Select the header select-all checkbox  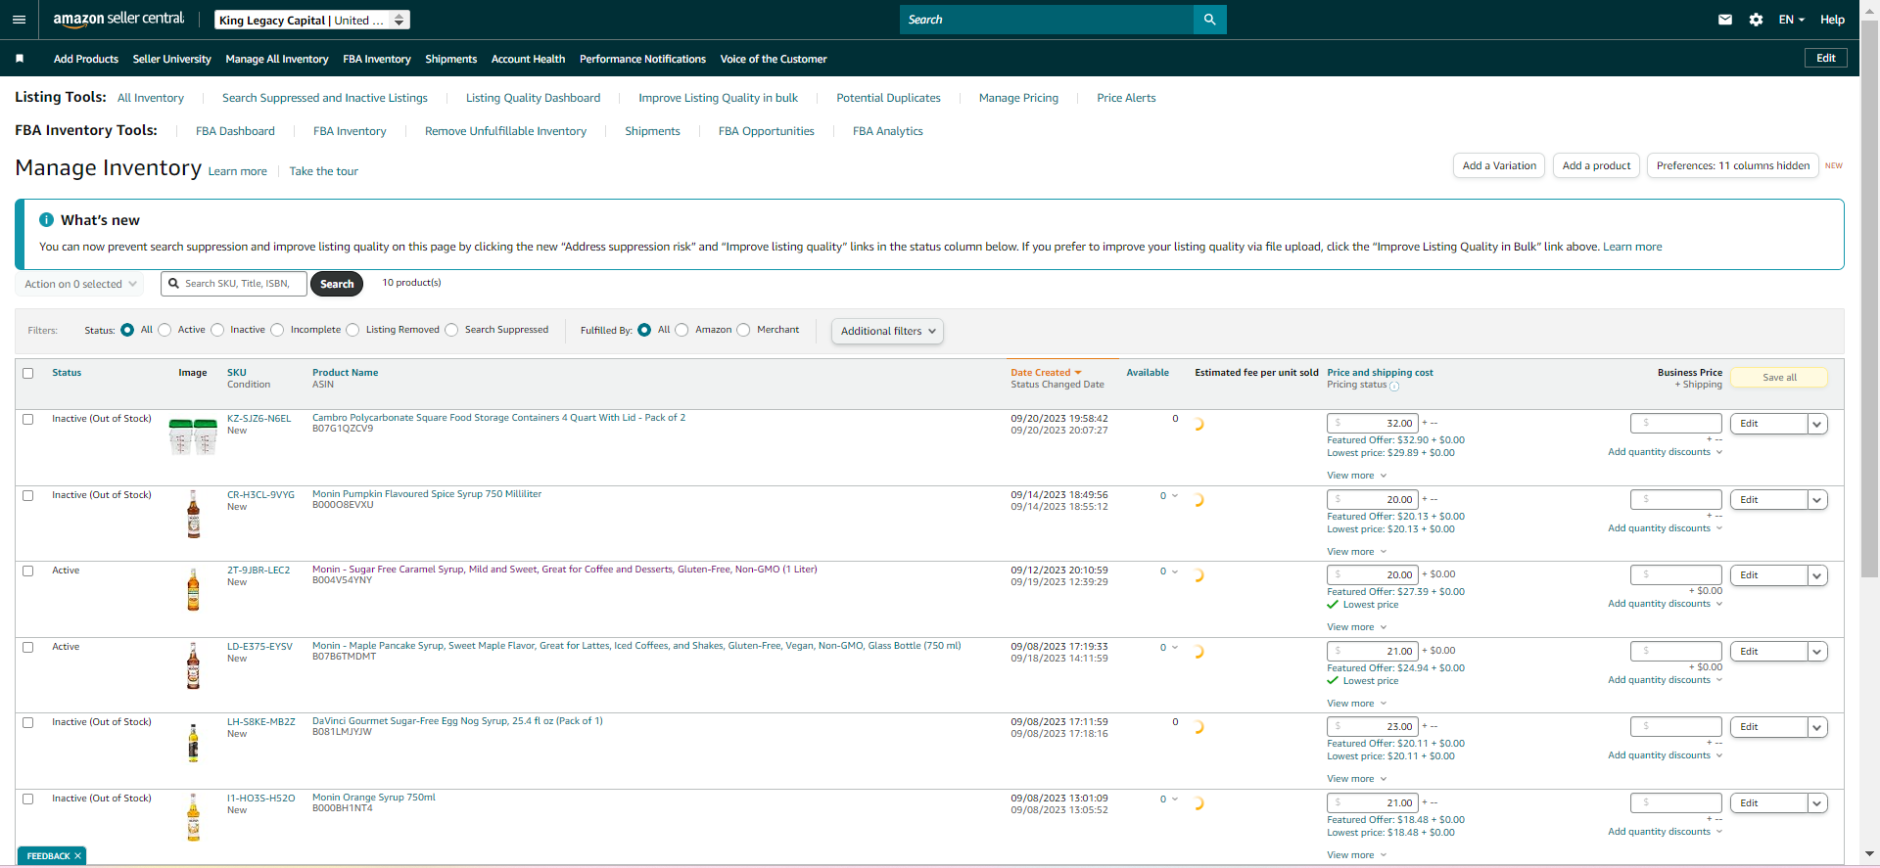click(x=28, y=373)
